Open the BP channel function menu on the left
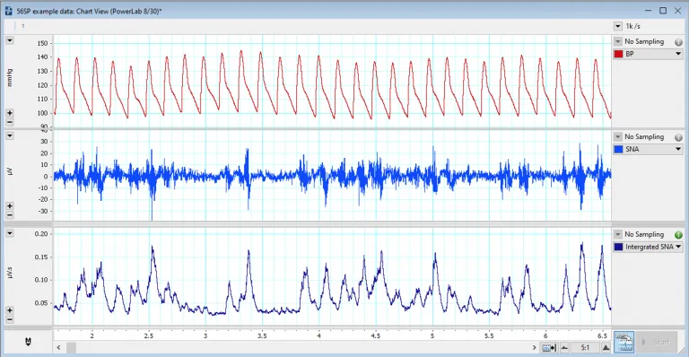689x357 pixels. (10, 41)
